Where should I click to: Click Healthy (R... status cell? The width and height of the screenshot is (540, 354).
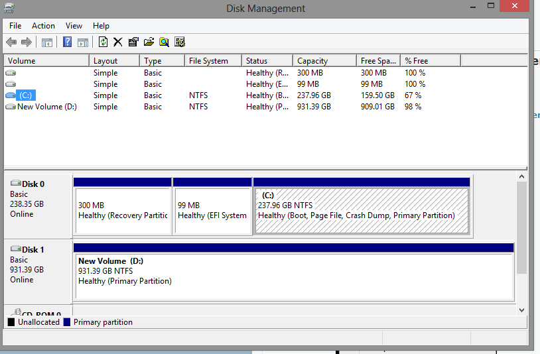click(x=267, y=73)
